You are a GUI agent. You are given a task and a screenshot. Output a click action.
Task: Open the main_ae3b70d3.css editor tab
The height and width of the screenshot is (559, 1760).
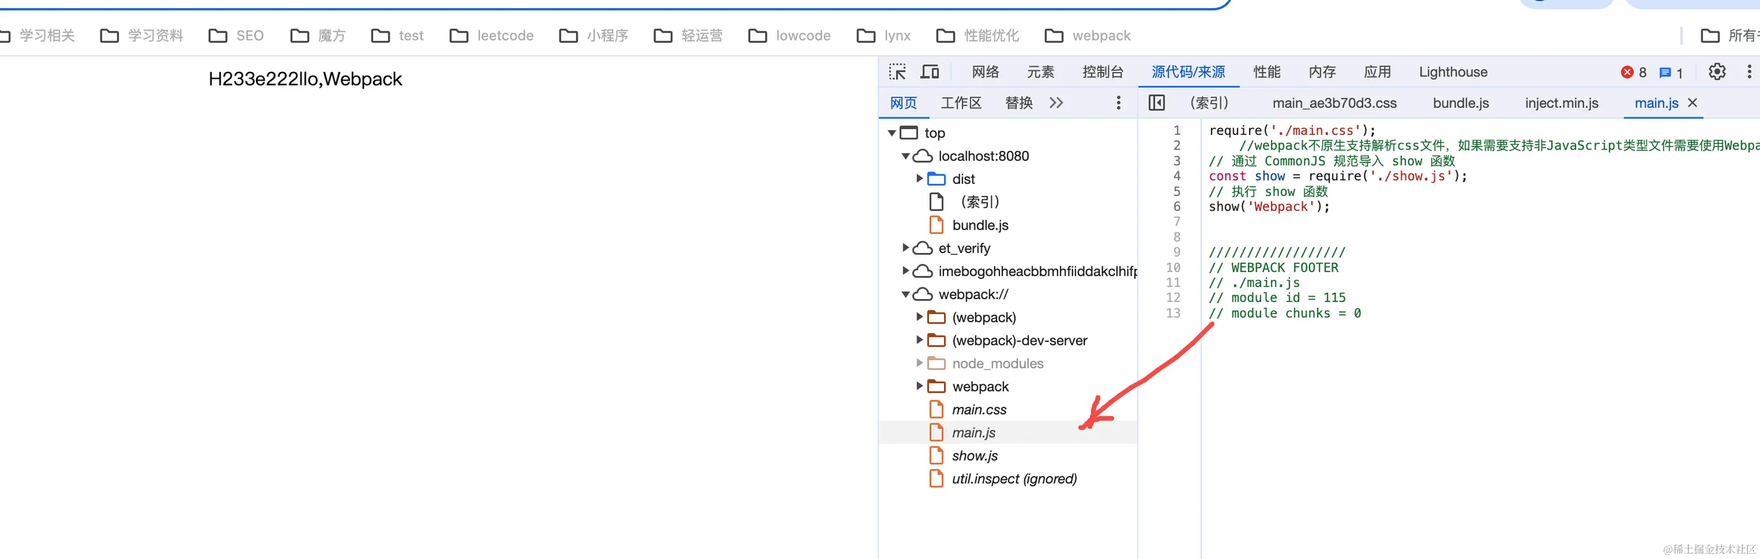(x=1335, y=102)
